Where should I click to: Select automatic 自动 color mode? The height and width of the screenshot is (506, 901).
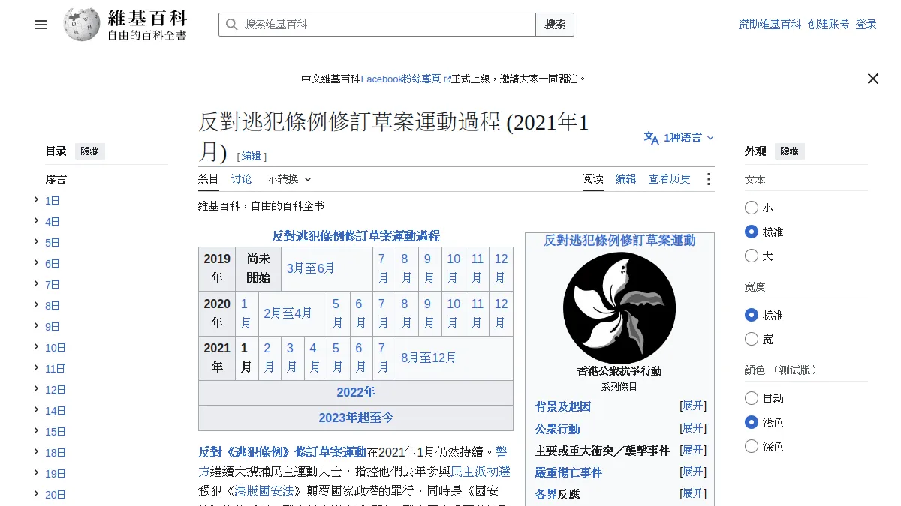coord(752,398)
